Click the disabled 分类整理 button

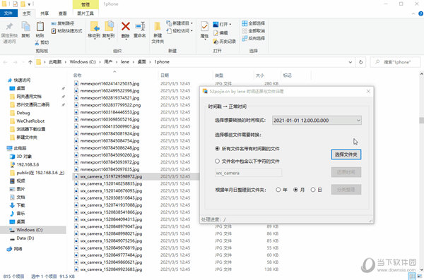tap(346, 190)
